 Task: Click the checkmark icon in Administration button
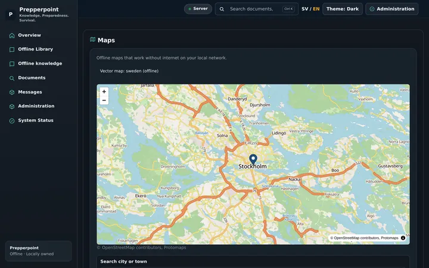coord(372,9)
